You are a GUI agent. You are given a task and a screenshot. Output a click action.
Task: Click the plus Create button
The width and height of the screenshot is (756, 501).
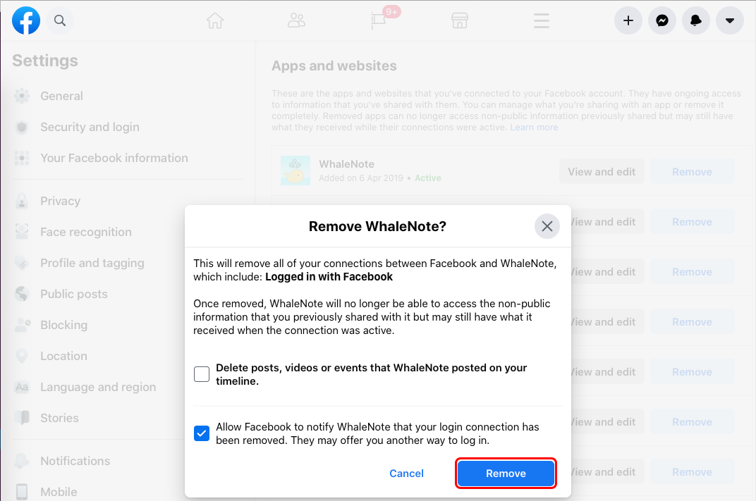(628, 20)
